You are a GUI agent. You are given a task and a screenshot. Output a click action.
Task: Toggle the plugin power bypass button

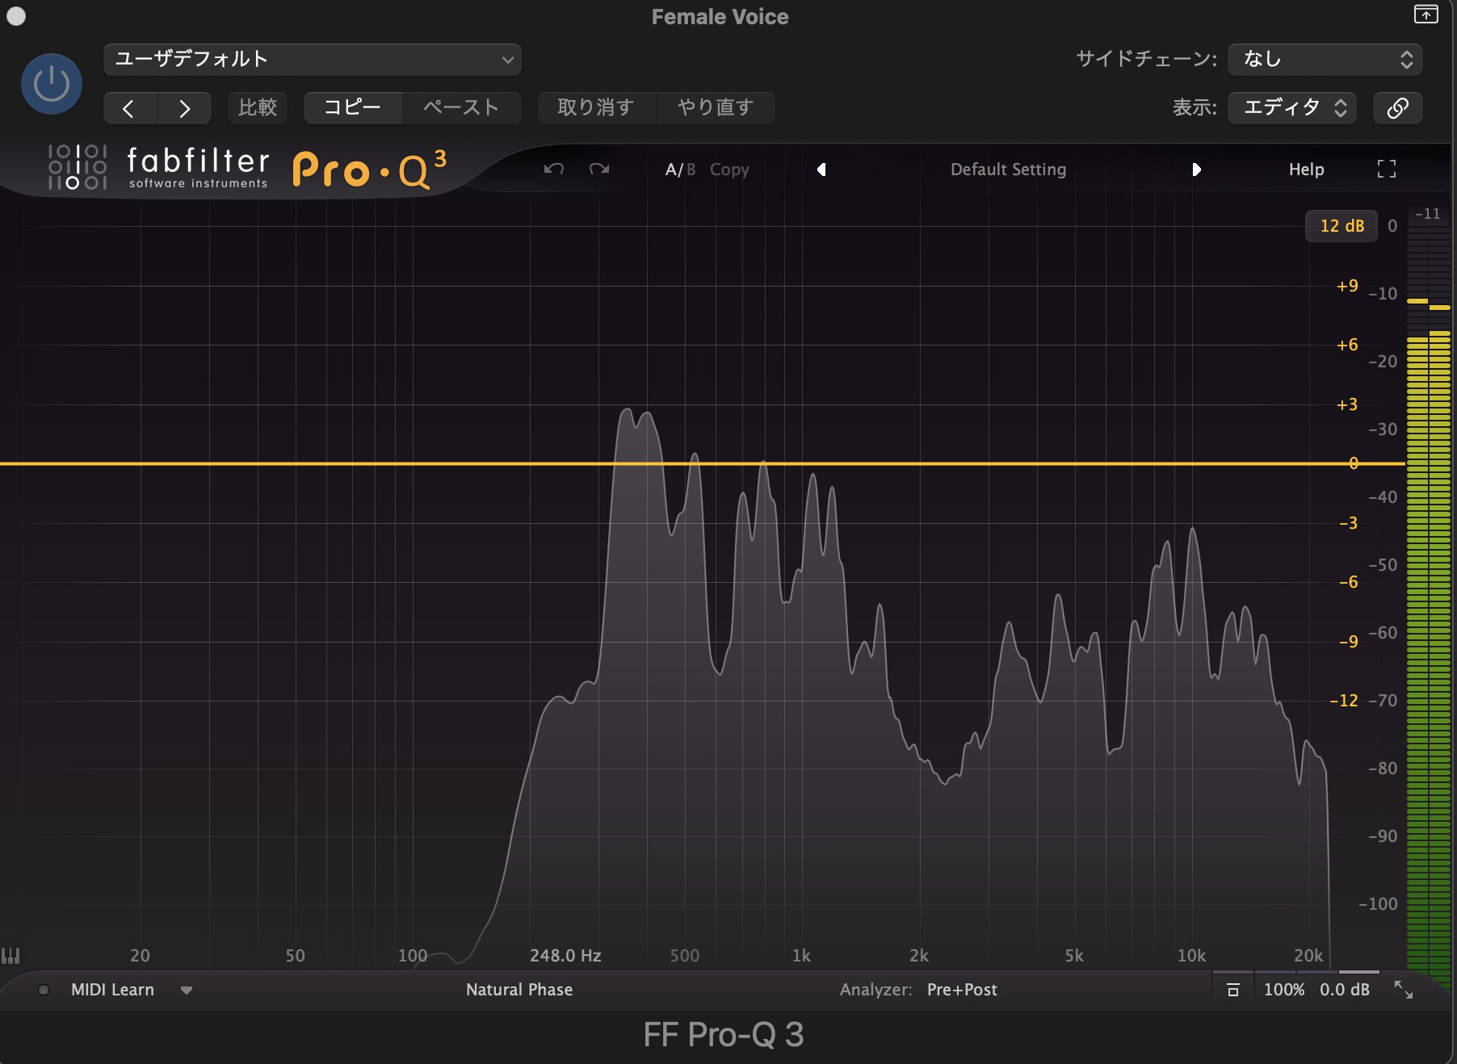point(51,84)
